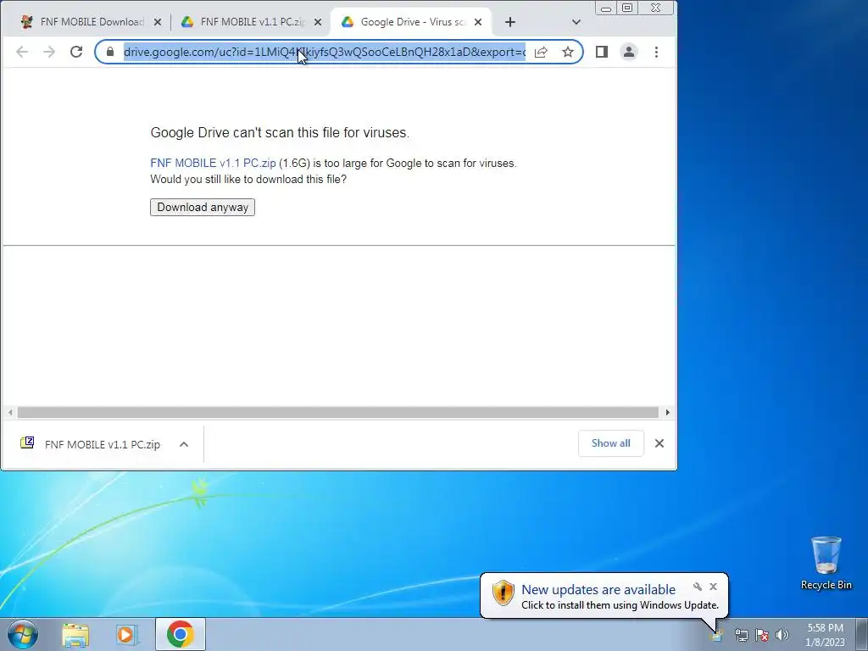Click the taskbar clock showing 5:58 PM

point(826,635)
